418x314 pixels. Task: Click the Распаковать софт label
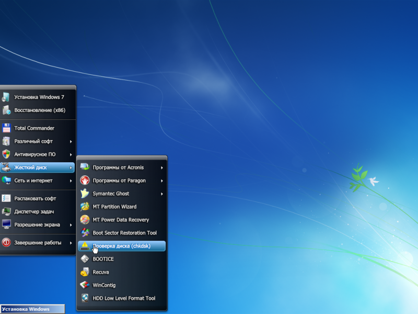(35, 198)
